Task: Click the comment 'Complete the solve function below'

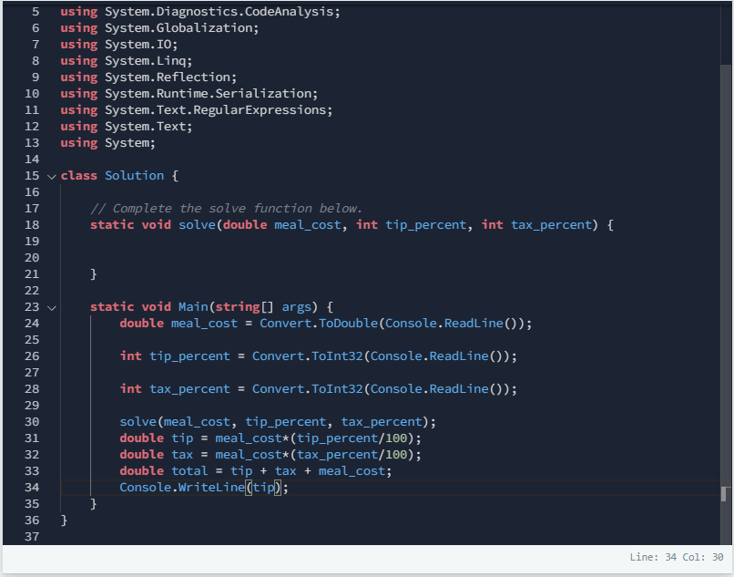Action: coord(226,209)
